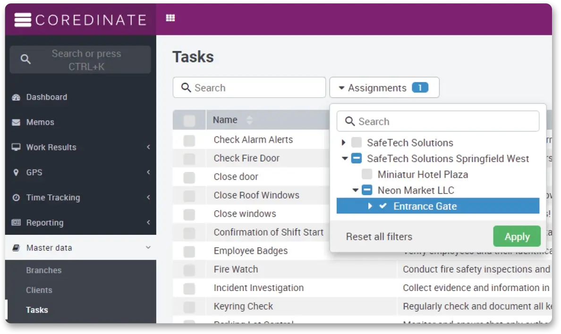561x334 pixels.
Task: Select the Check Alarm Alerts row checkbox
Action: [189, 140]
